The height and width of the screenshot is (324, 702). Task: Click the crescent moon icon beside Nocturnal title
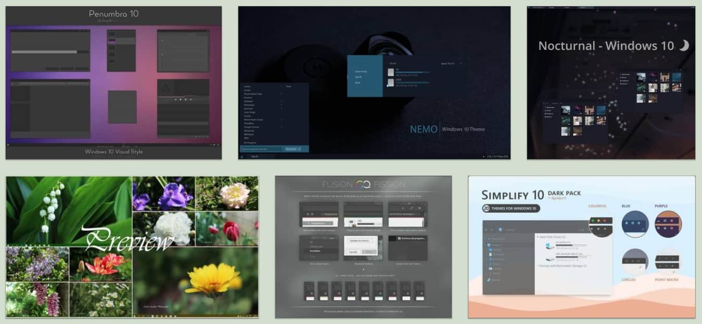coord(684,46)
